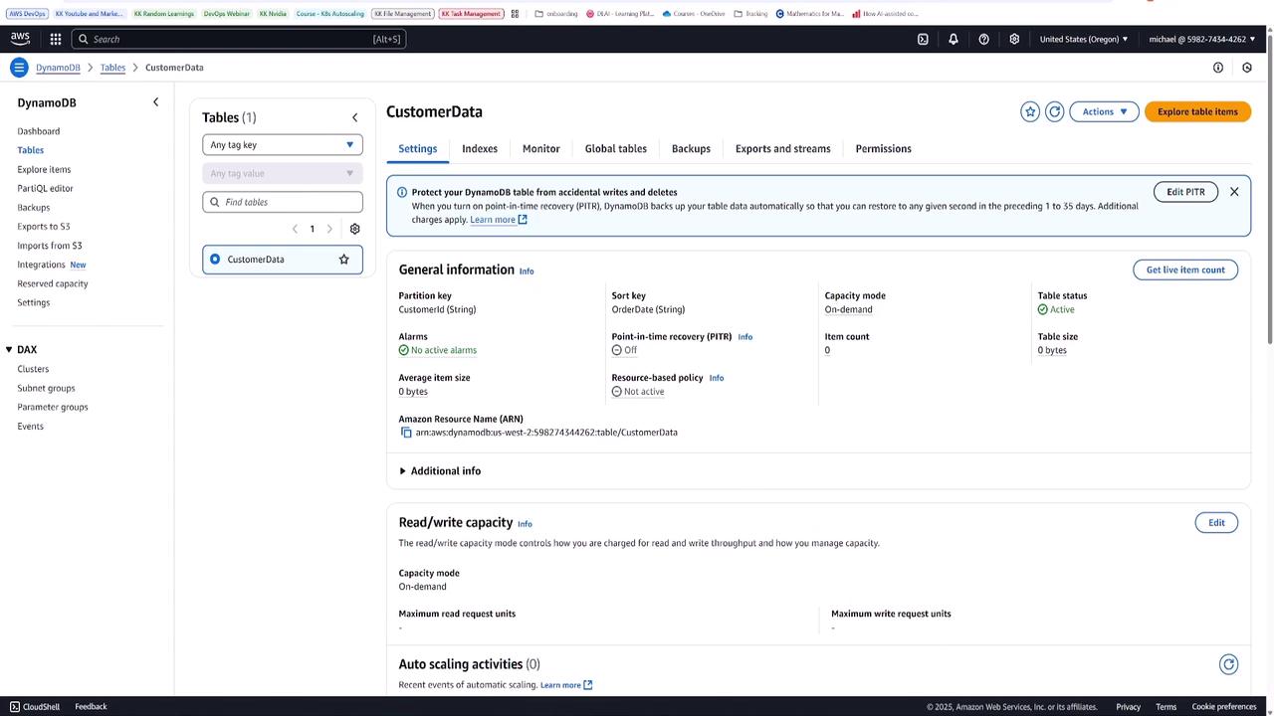Open the michael account menu
The height and width of the screenshot is (716, 1274).
tap(1202, 39)
